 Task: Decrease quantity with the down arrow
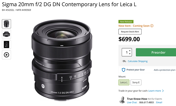coord(130,54)
